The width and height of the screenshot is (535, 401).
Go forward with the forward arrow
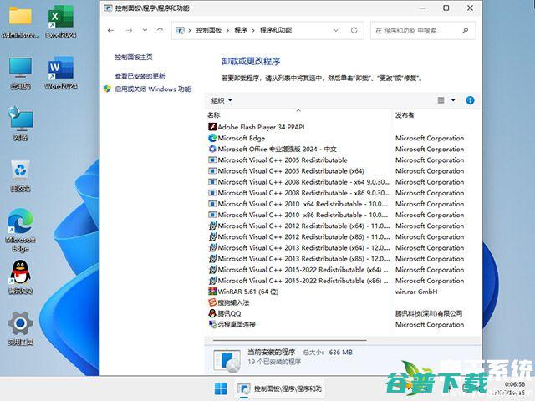point(129,30)
